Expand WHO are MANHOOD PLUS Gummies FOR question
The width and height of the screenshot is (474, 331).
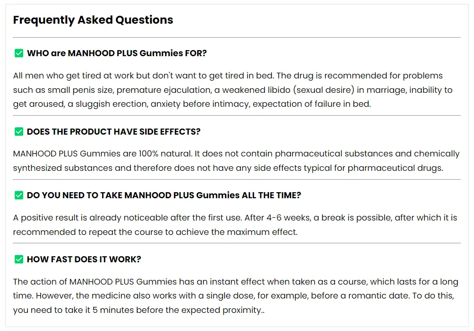pyautogui.click(x=117, y=53)
